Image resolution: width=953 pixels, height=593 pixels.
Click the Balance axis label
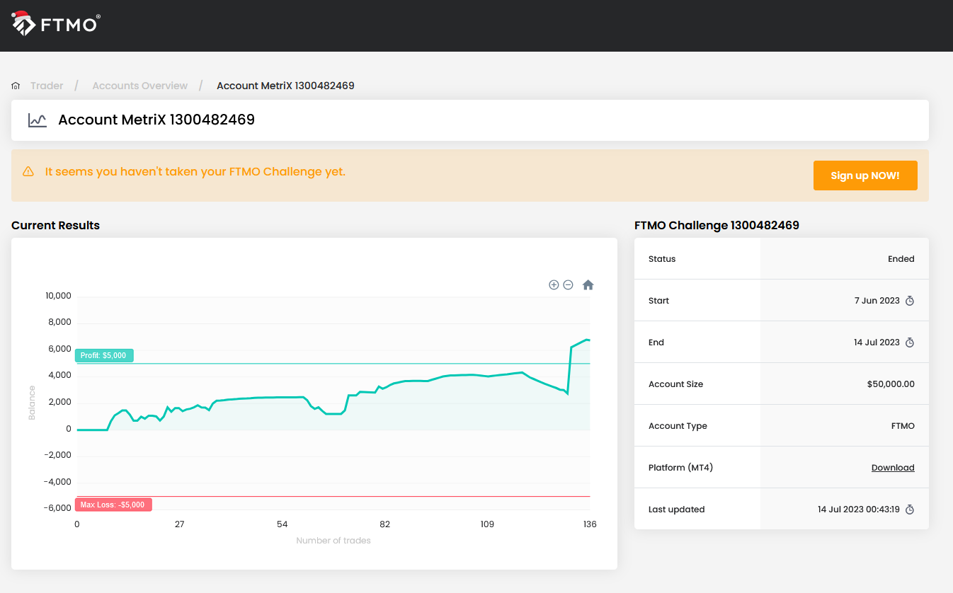pyautogui.click(x=32, y=403)
